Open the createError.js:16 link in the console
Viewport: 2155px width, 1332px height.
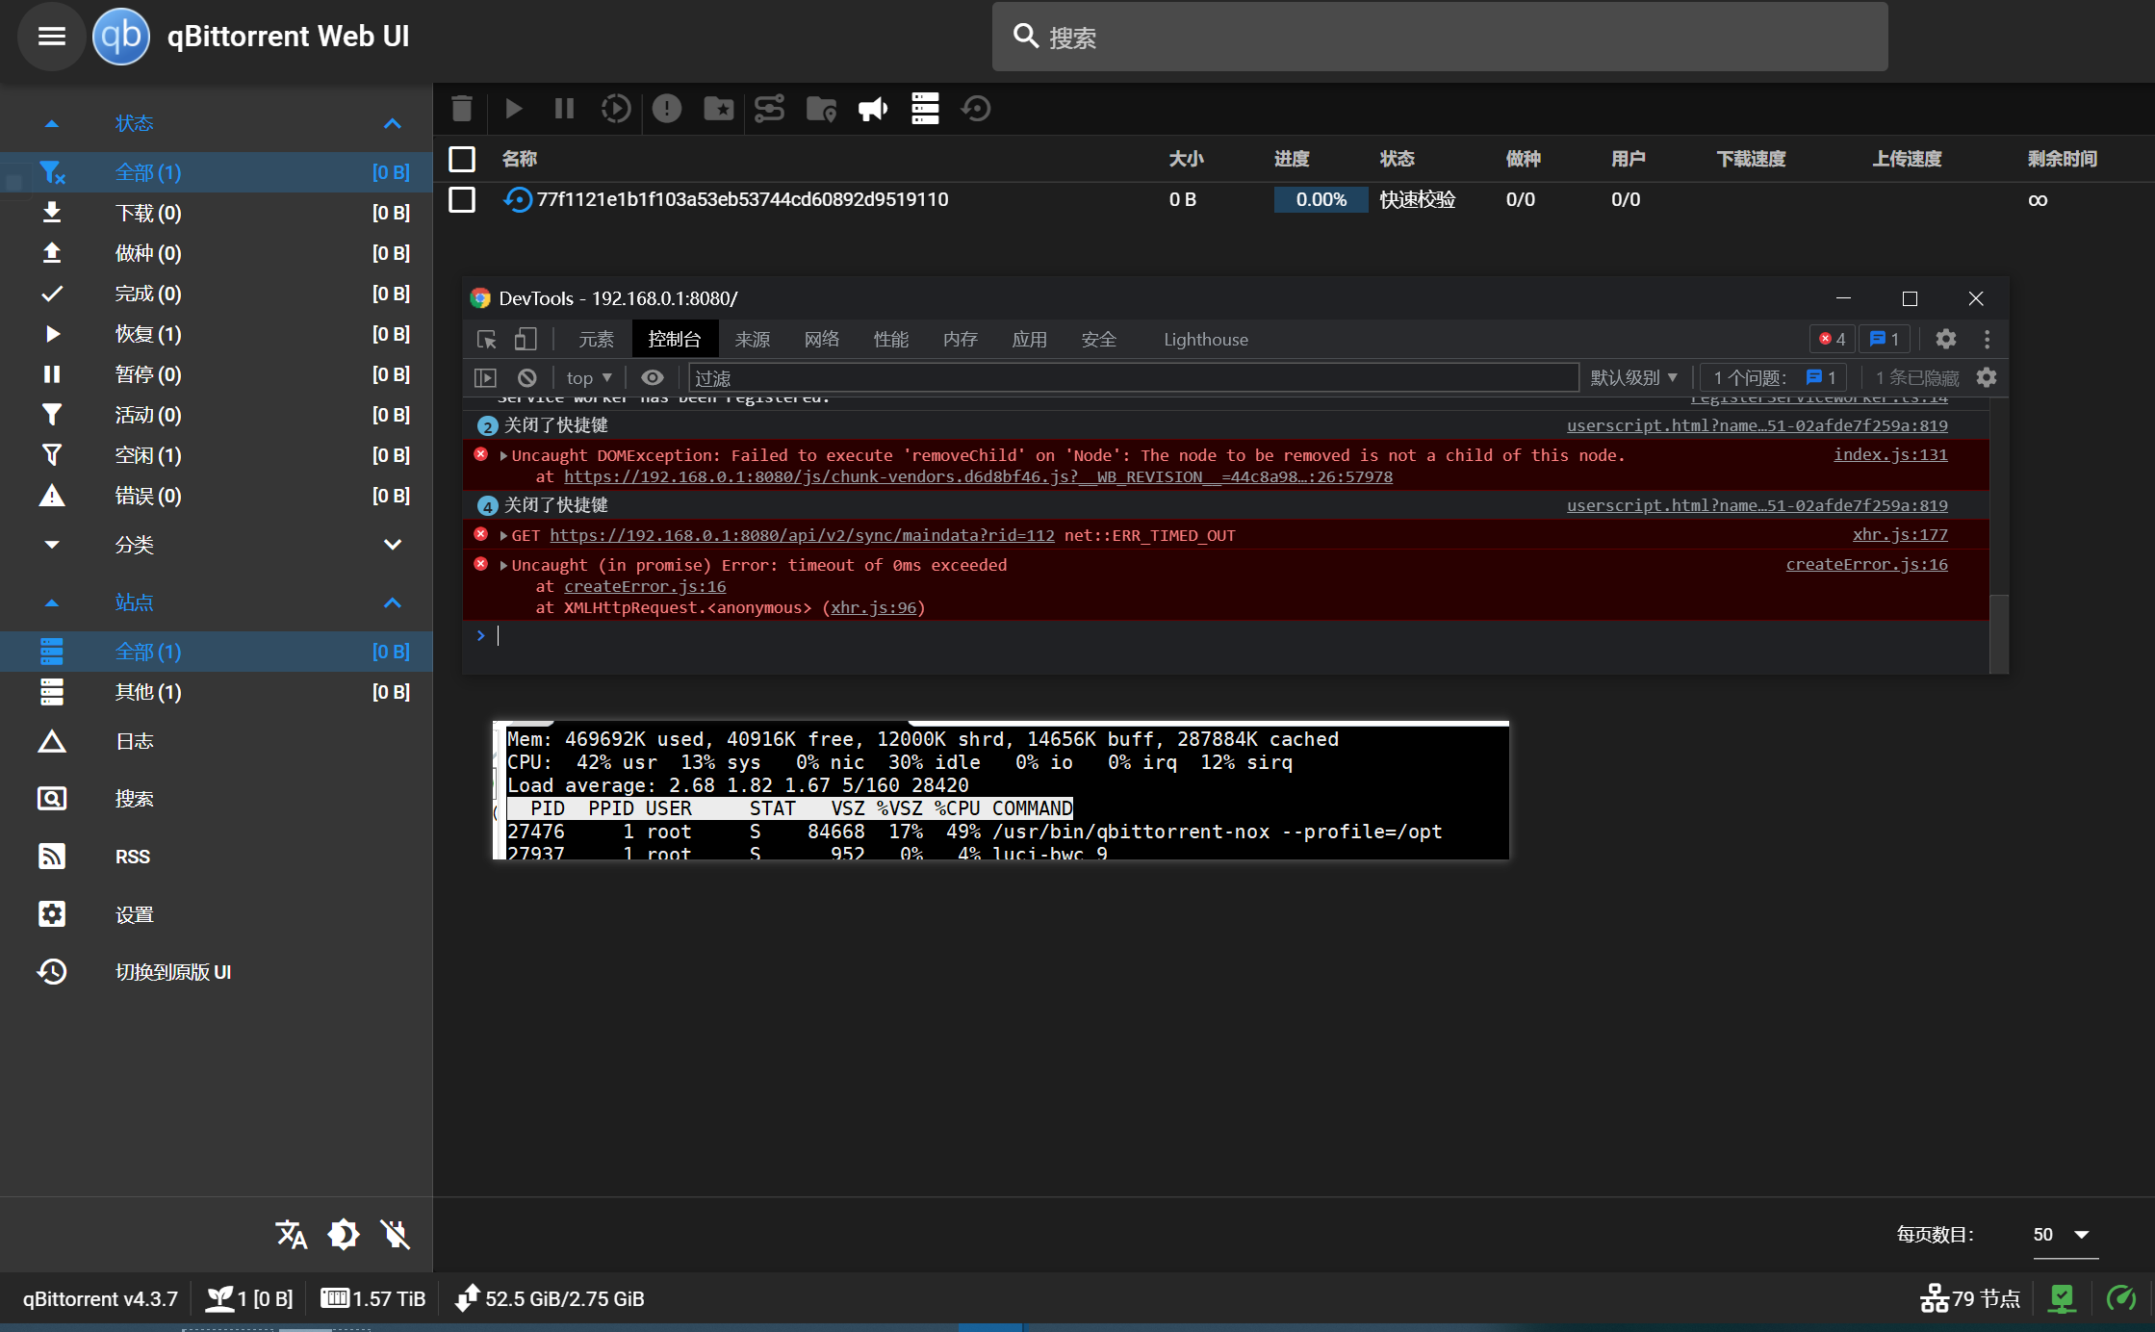click(1865, 564)
